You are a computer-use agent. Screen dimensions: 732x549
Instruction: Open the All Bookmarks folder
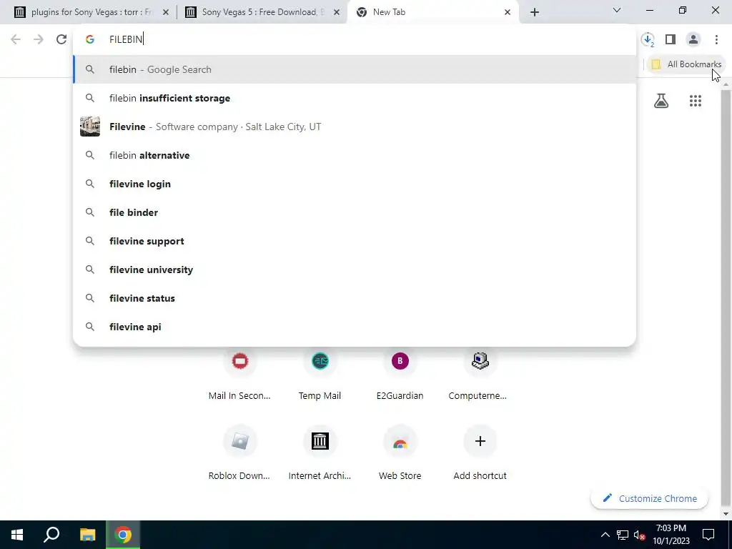point(686,64)
